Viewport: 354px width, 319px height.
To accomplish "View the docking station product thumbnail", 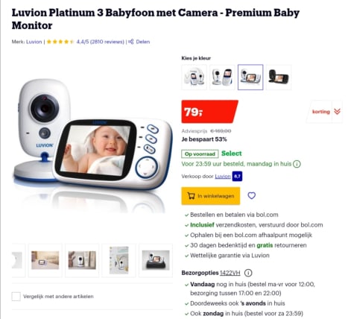I will click(156, 260).
